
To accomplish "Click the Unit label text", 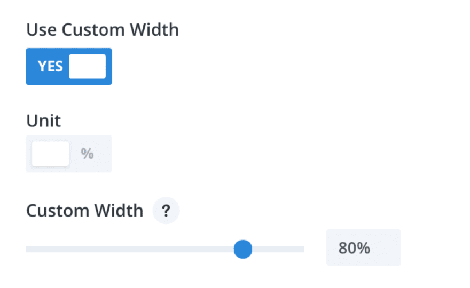I will [x=44, y=121].
